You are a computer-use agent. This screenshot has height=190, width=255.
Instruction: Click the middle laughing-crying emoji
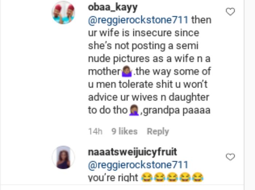[172, 177]
